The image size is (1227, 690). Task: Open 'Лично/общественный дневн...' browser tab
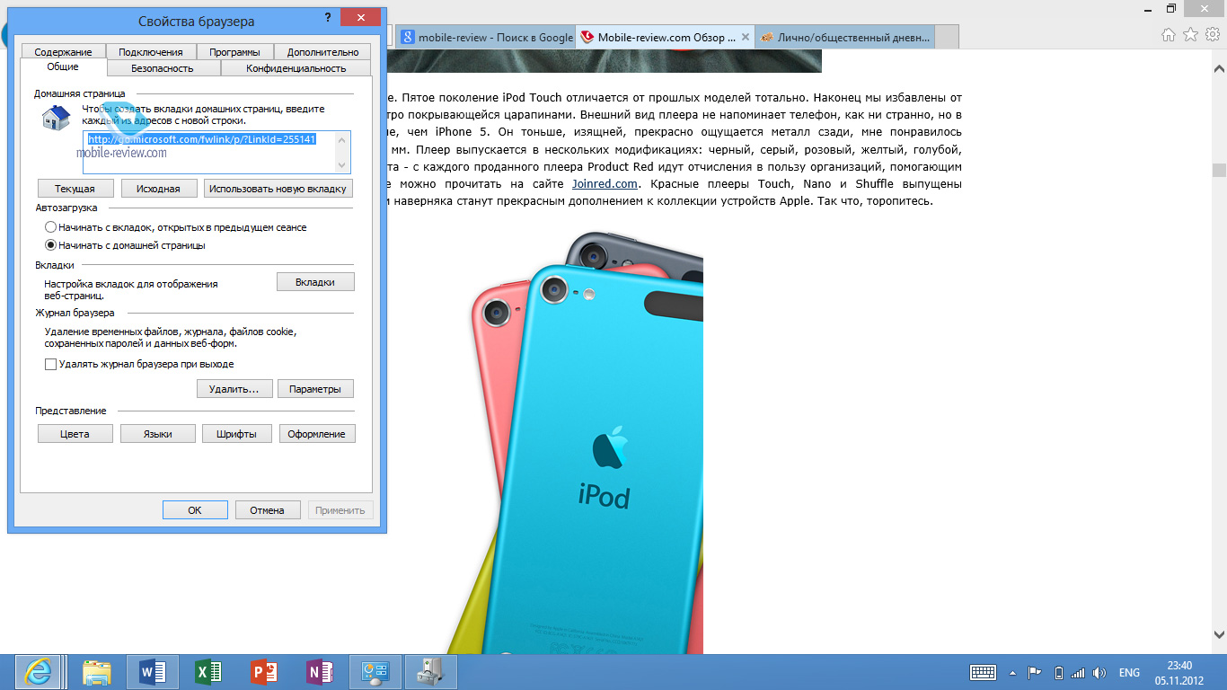tap(844, 37)
